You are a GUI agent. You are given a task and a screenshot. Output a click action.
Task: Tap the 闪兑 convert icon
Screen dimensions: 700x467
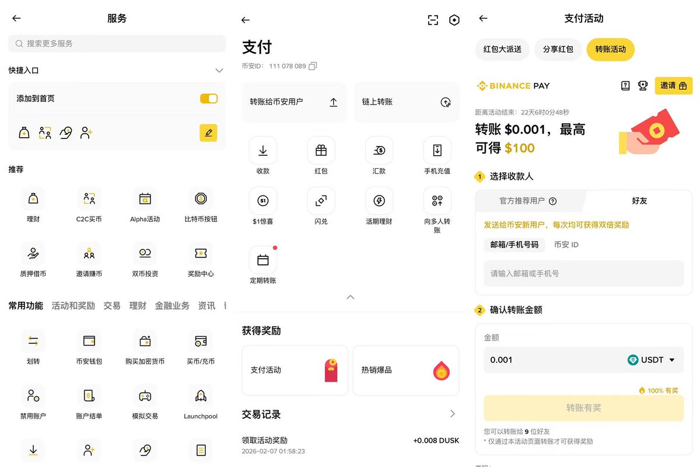pyautogui.click(x=321, y=201)
